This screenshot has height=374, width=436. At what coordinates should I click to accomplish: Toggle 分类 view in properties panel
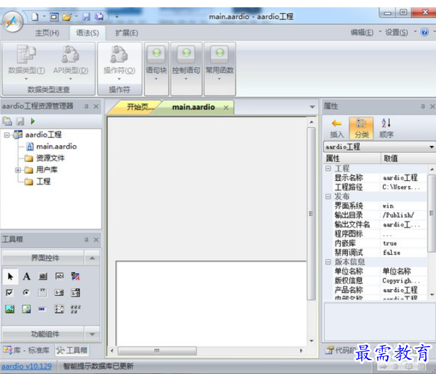pos(361,128)
